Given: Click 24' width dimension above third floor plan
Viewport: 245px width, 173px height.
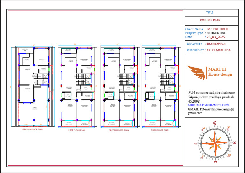Looking at the screenshot, I should (159, 44).
